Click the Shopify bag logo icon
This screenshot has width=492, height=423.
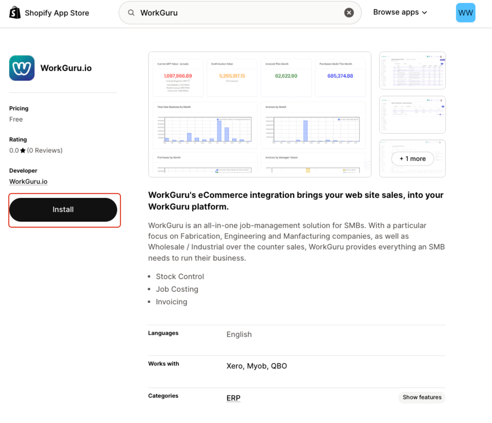tap(15, 13)
